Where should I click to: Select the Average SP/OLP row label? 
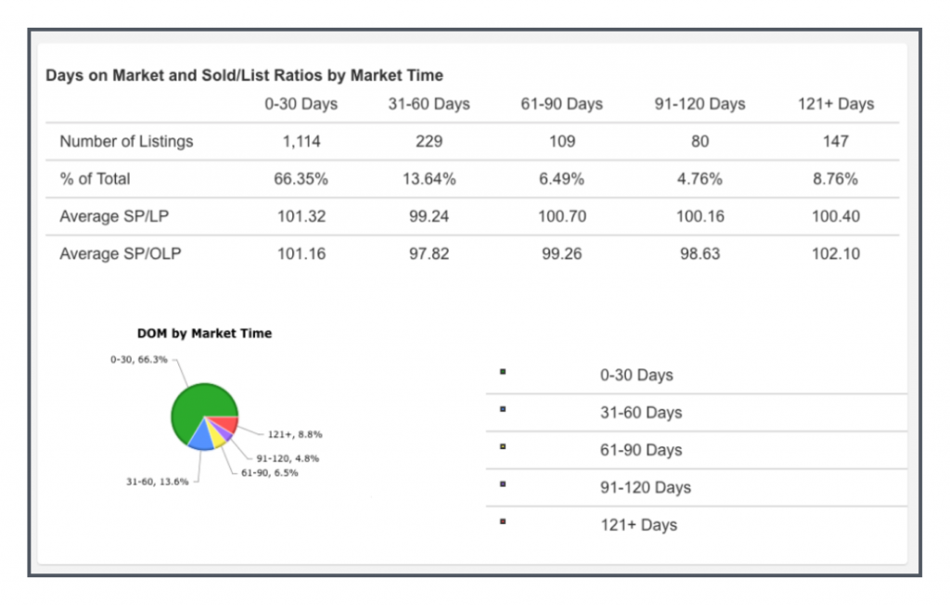click(x=120, y=253)
